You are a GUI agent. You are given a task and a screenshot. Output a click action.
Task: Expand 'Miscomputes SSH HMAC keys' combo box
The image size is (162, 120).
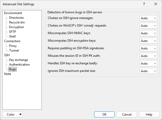148,33
